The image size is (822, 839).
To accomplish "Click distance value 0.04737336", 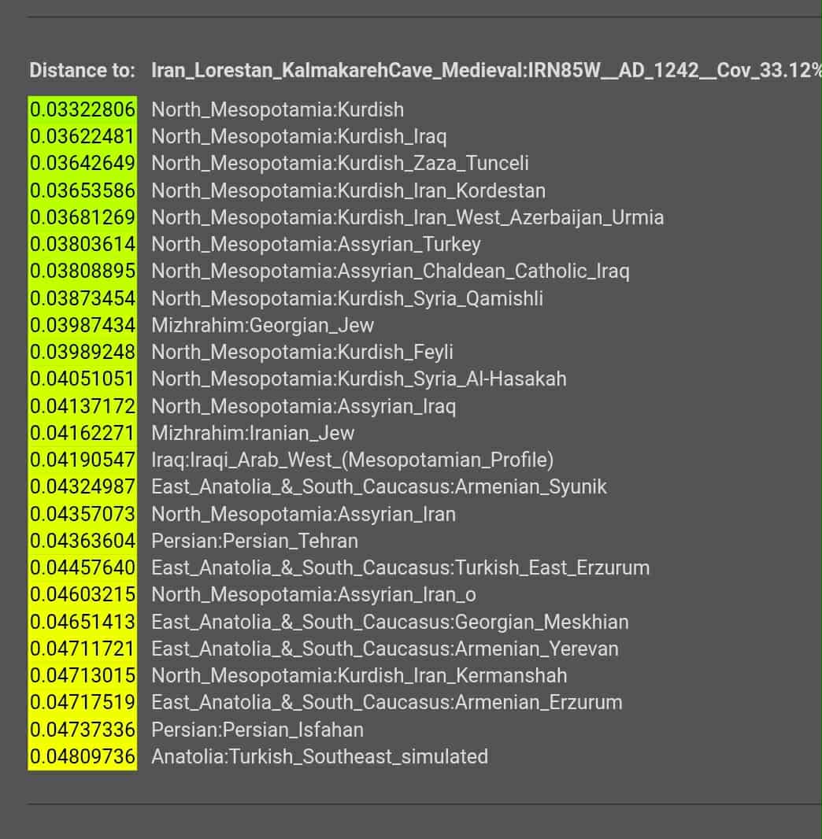I will tap(83, 730).
